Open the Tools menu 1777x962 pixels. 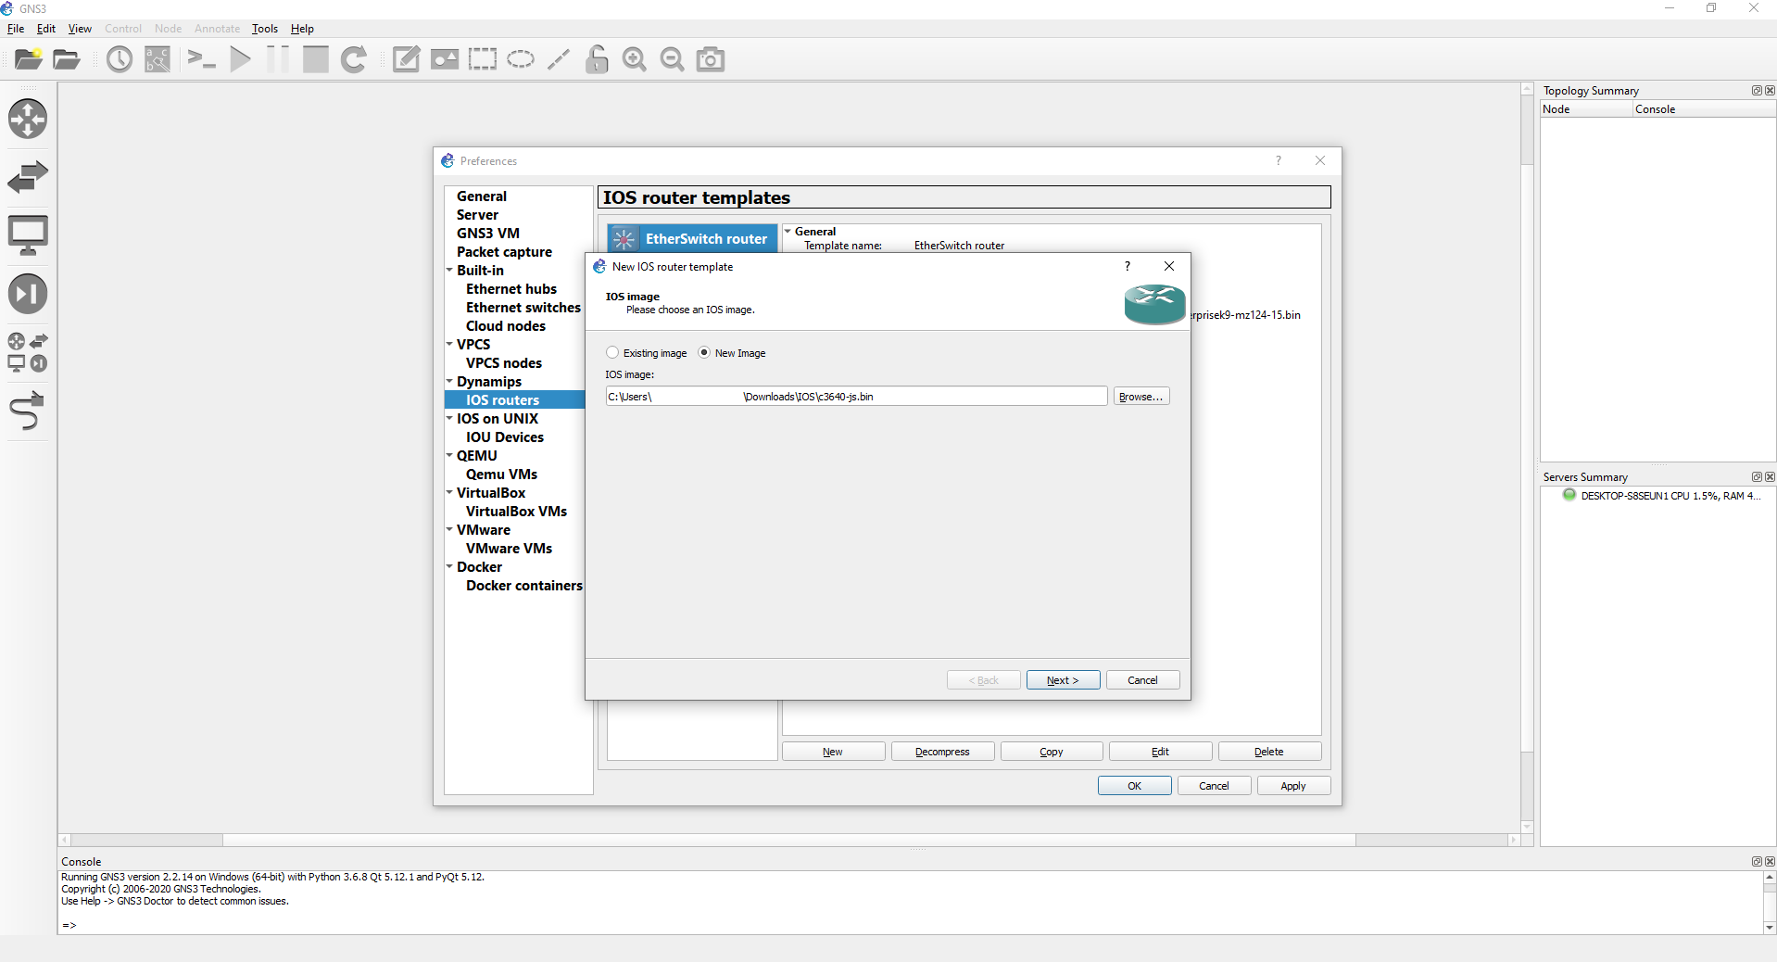coord(264,29)
